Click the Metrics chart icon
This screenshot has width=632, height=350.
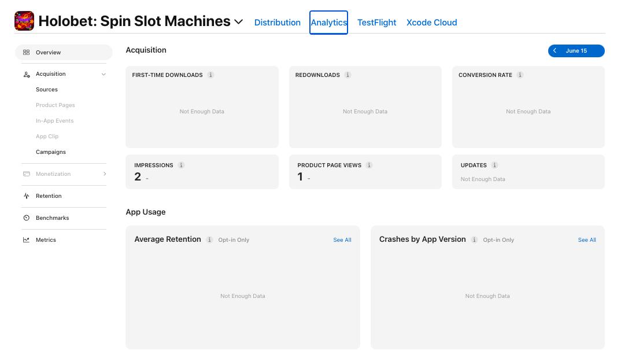26,240
